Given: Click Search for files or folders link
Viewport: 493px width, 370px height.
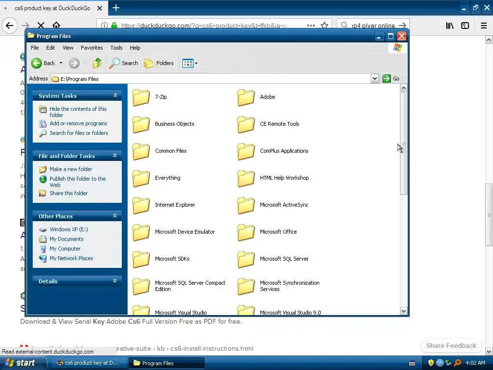Looking at the screenshot, I should click(x=78, y=133).
